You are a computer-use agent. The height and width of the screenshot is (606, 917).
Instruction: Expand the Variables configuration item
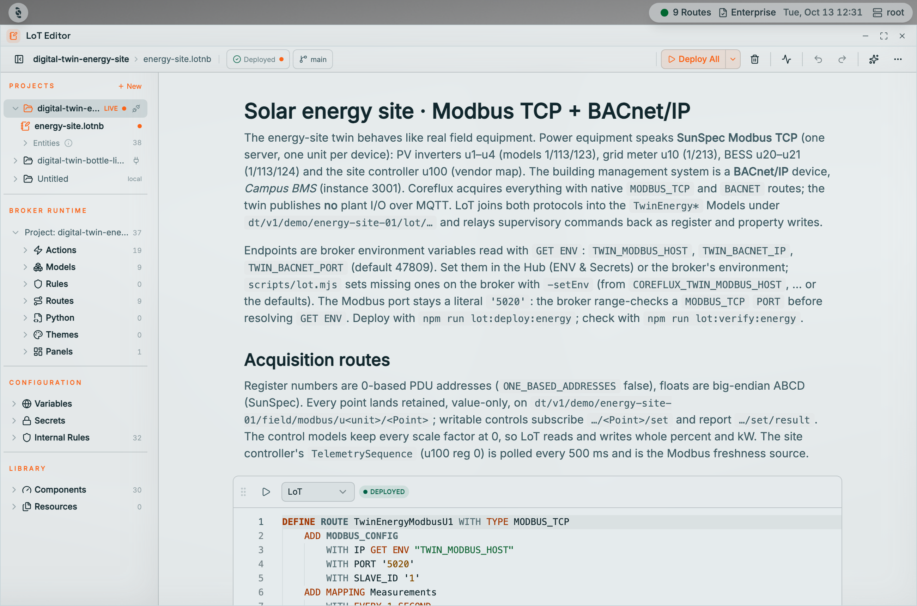click(x=14, y=403)
